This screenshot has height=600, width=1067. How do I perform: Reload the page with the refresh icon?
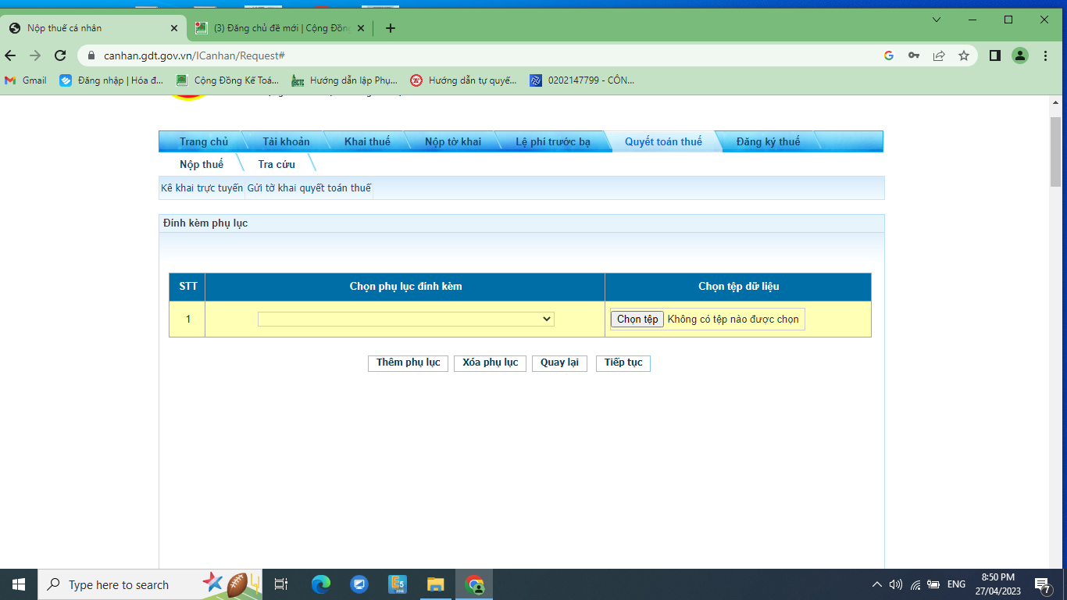[x=60, y=55]
